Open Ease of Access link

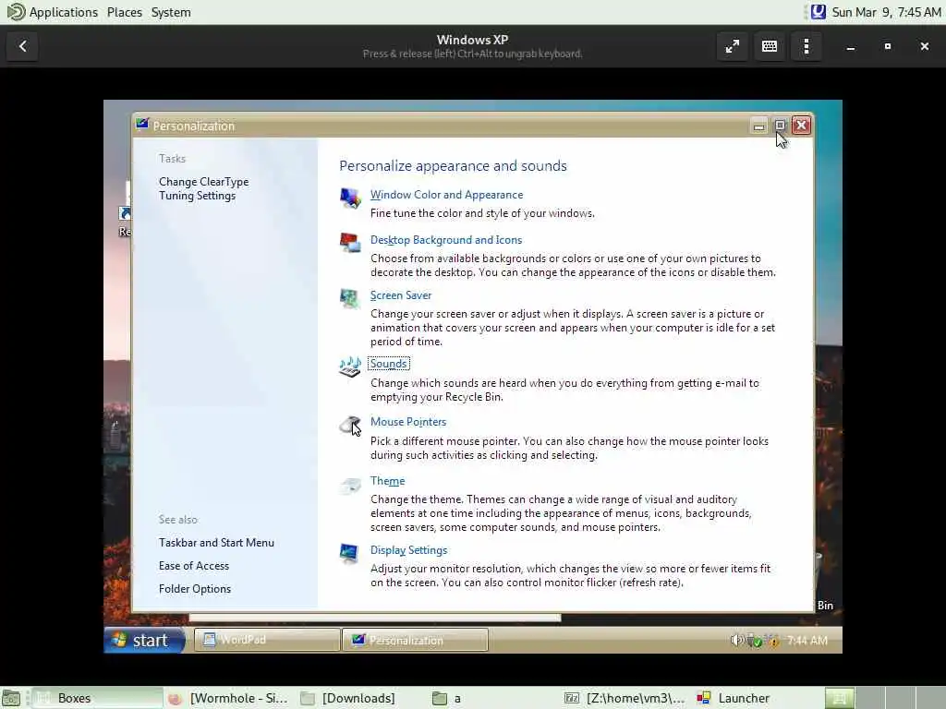point(194,566)
